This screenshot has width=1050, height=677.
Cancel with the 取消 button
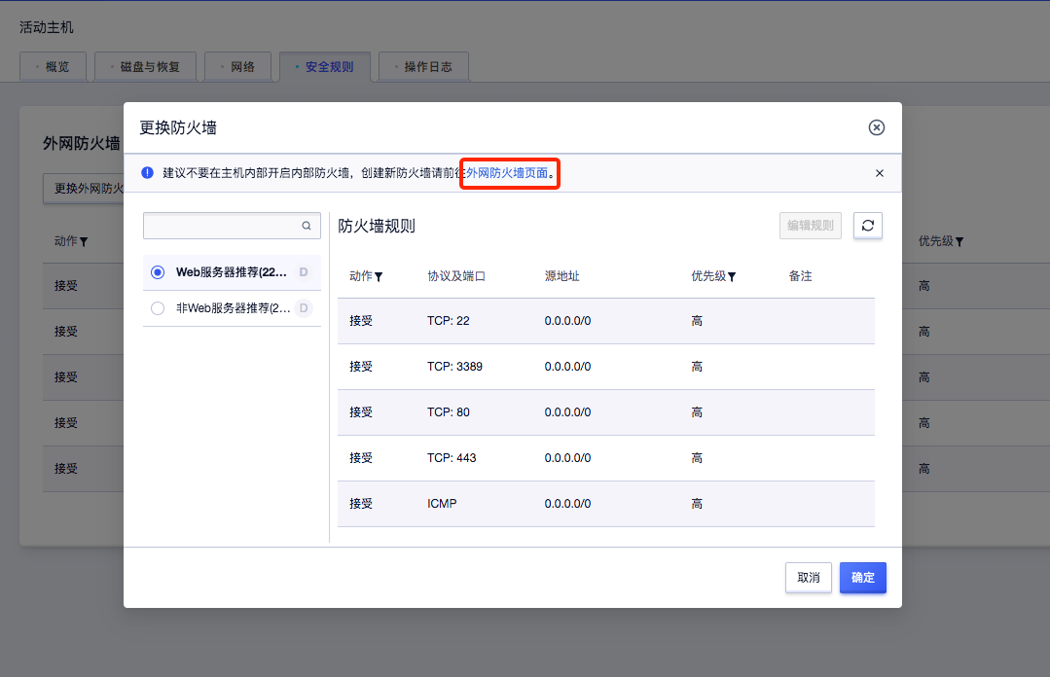(x=809, y=577)
